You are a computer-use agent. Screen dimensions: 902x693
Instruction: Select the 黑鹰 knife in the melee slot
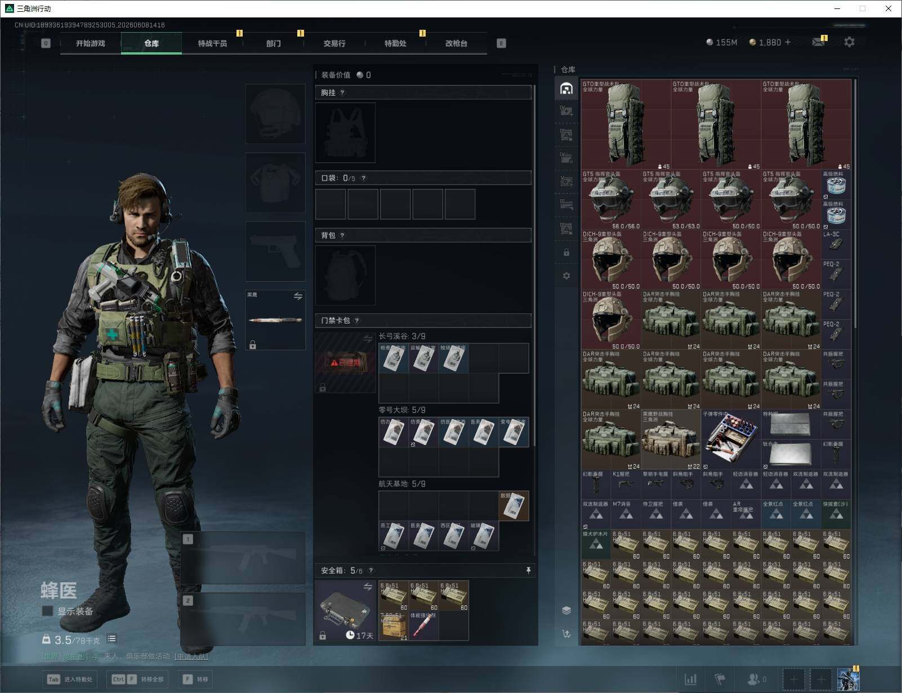pos(275,319)
